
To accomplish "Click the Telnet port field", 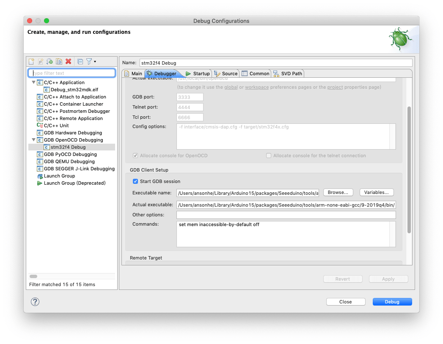I will point(190,107).
